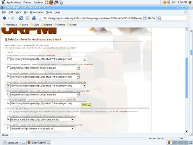Viewport: 193px width, 145px height.
Task: Launch Firefox from the top panel launcher
Action: point(51,2)
